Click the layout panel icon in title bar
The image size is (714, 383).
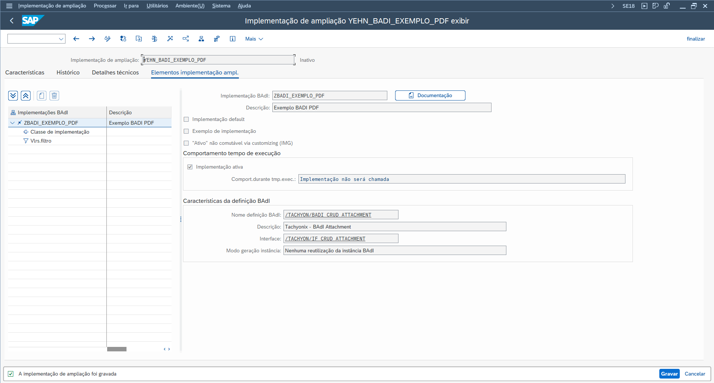click(x=656, y=6)
